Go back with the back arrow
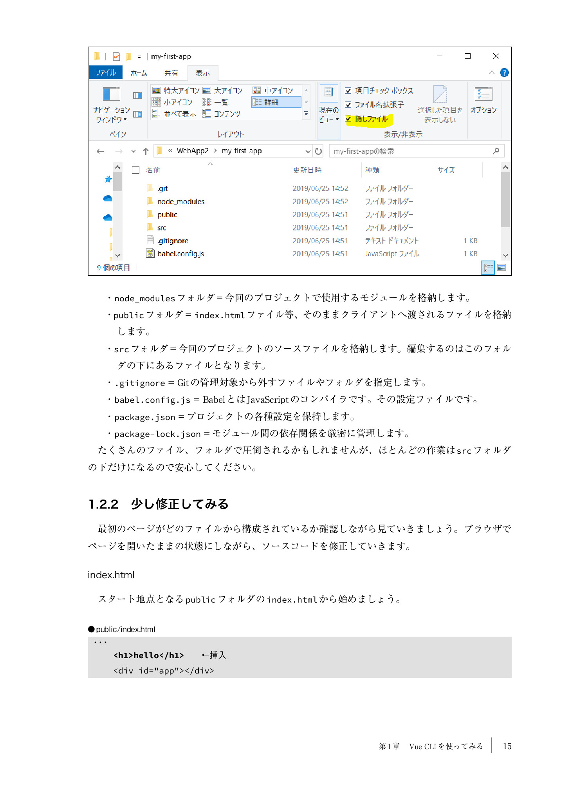Viewport: 561px width, 793px height. click(x=100, y=151)
